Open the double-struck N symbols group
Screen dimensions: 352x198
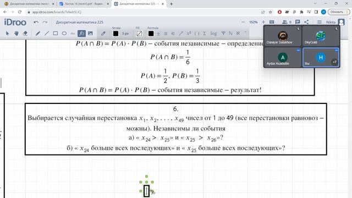click(x=230, y=33)
